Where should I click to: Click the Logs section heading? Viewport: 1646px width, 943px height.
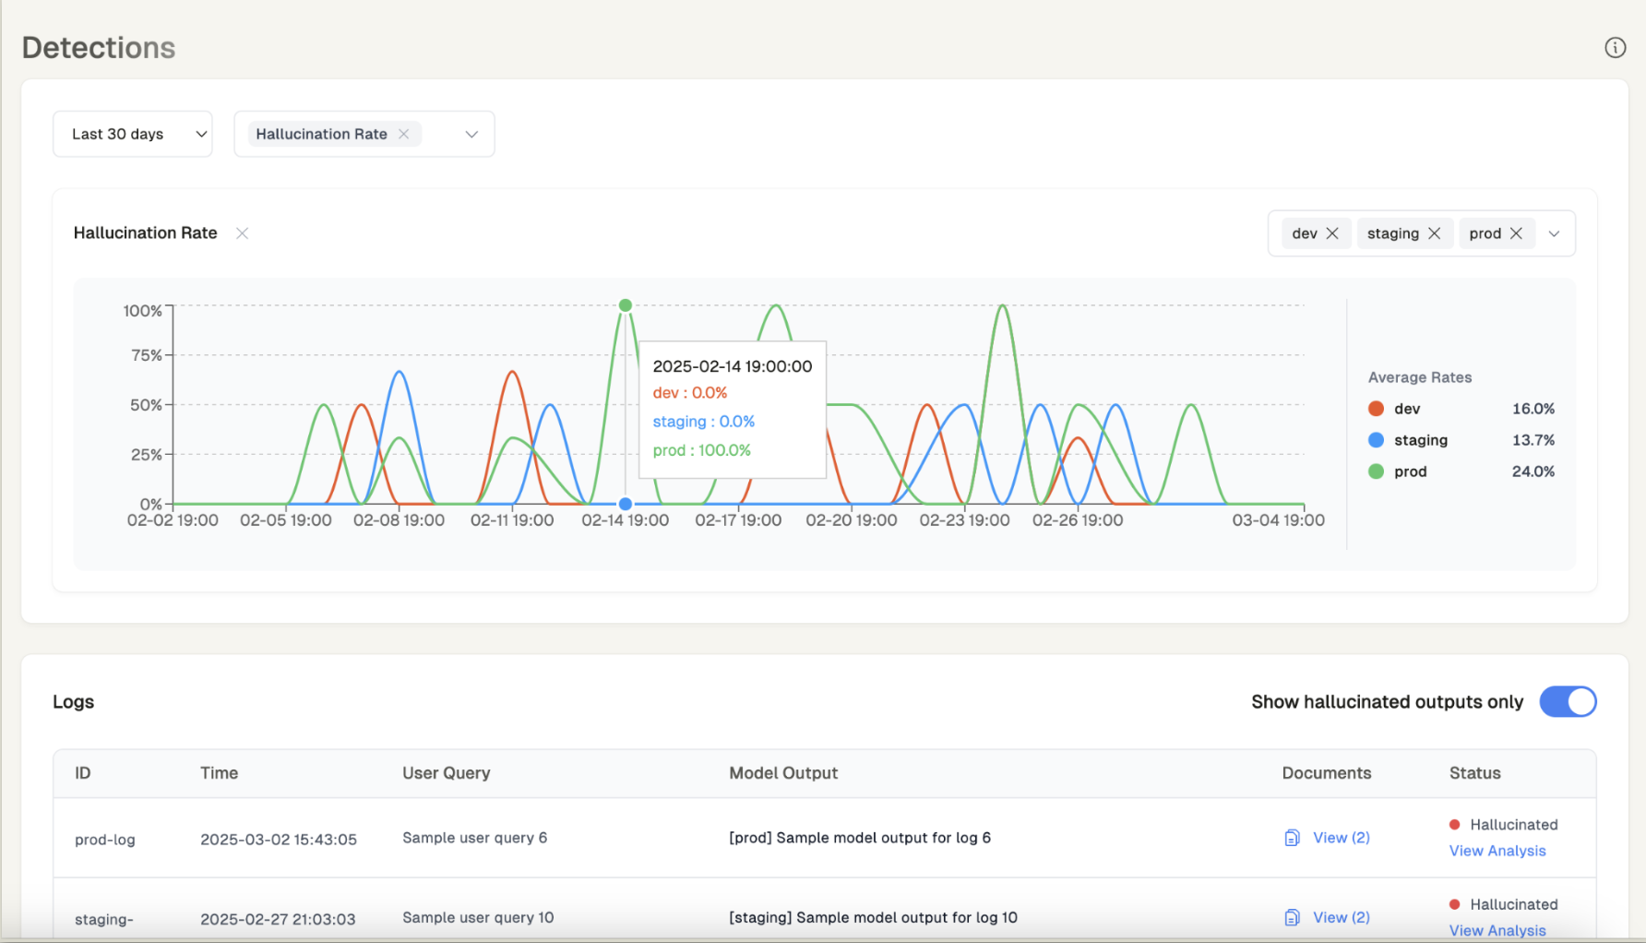(x=74, y=702)
